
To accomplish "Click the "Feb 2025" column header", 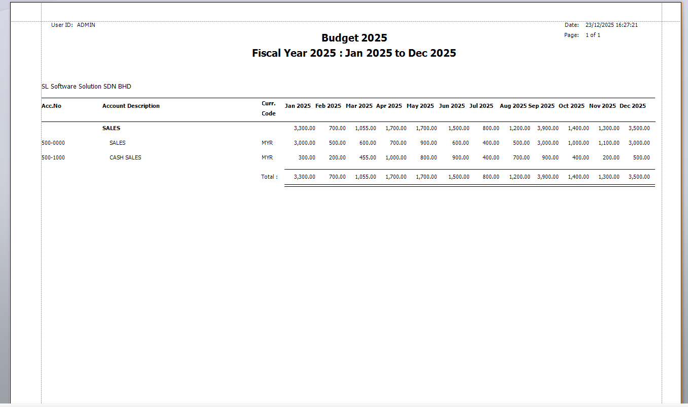I will (x=328, y=106).
